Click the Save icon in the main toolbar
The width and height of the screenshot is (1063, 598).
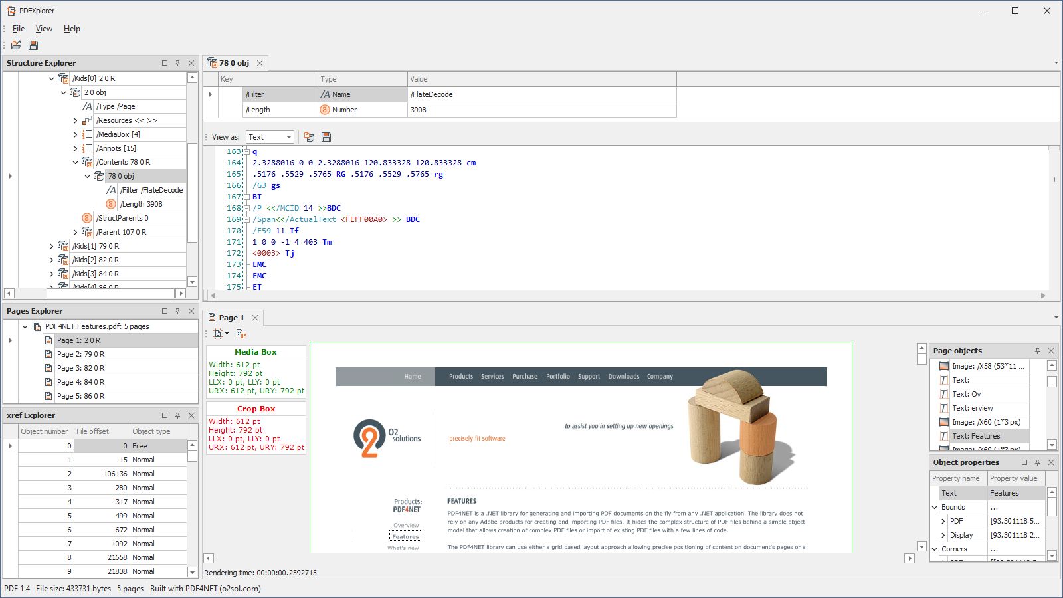tap(33, 45)
